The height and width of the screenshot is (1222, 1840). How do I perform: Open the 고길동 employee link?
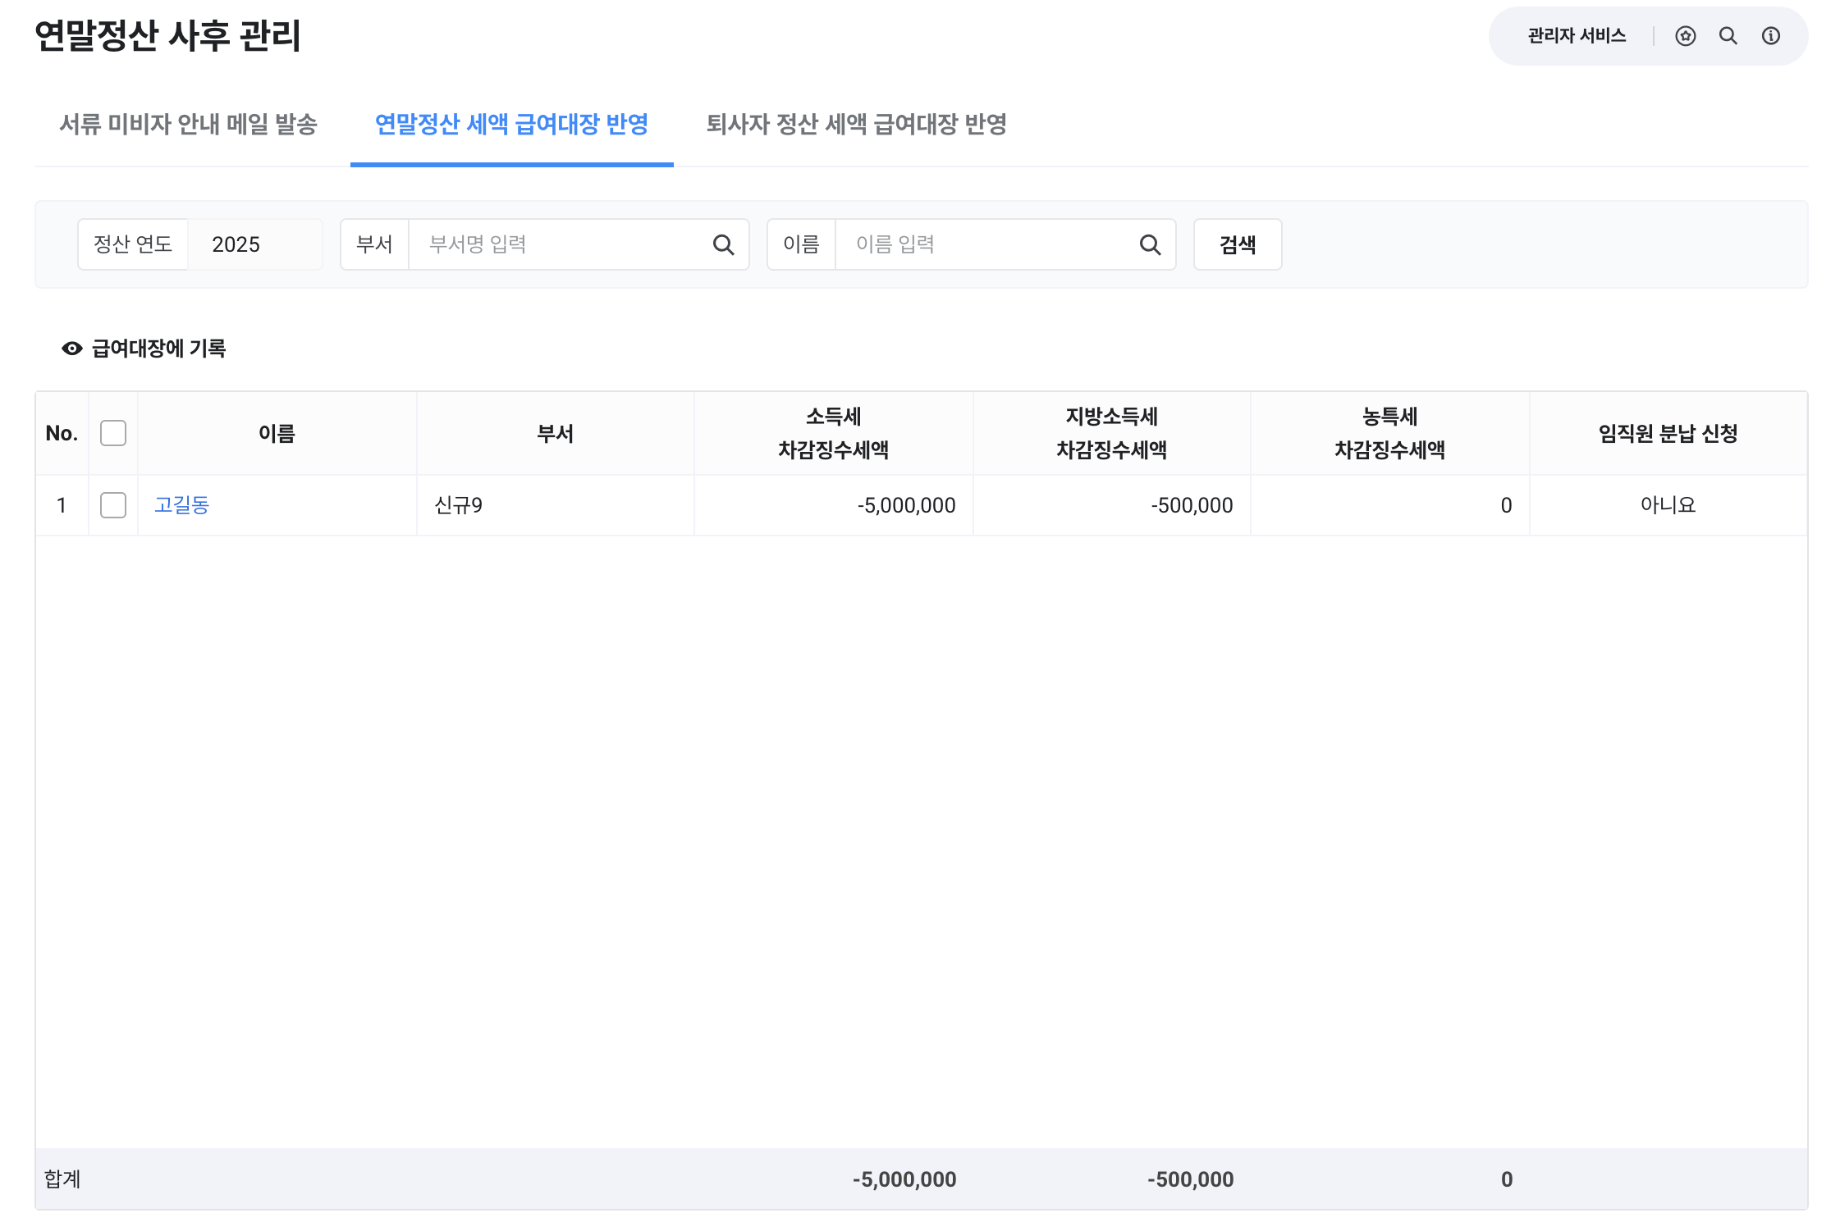point(182,505)
